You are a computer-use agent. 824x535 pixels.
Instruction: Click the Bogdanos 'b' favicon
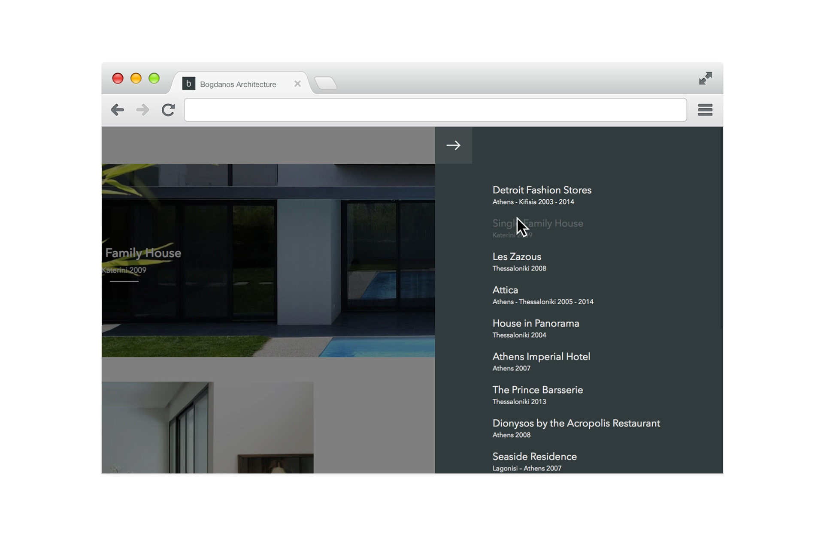[188, 84]
